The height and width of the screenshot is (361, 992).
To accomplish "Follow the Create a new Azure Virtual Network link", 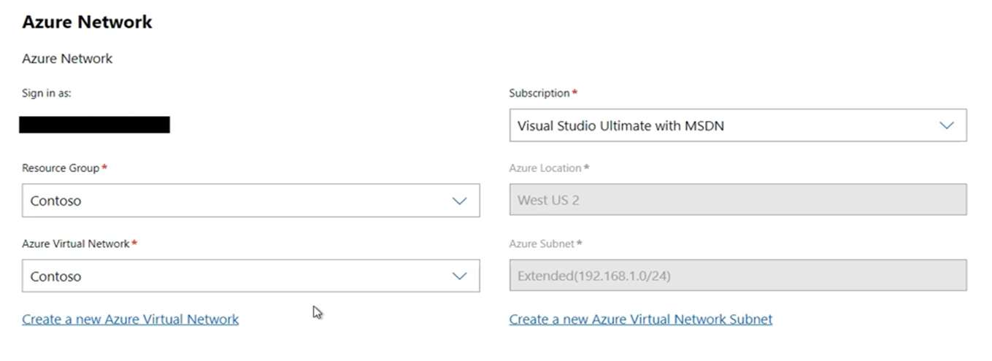I will pyautogui.click(x=130, y=319).
